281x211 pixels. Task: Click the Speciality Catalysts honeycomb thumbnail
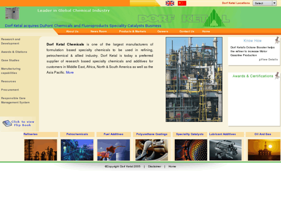click(x=191, y=150)
